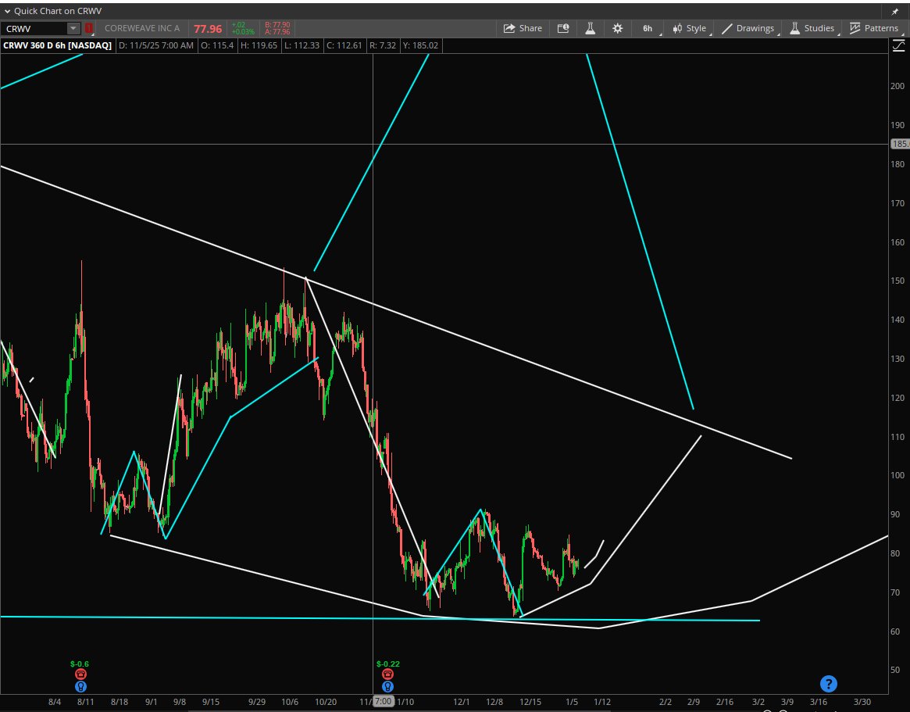Click the B: 77.90 bid value
Image resolution: width=910 pixels, height=712 pixels.
(x=277, y=25)
